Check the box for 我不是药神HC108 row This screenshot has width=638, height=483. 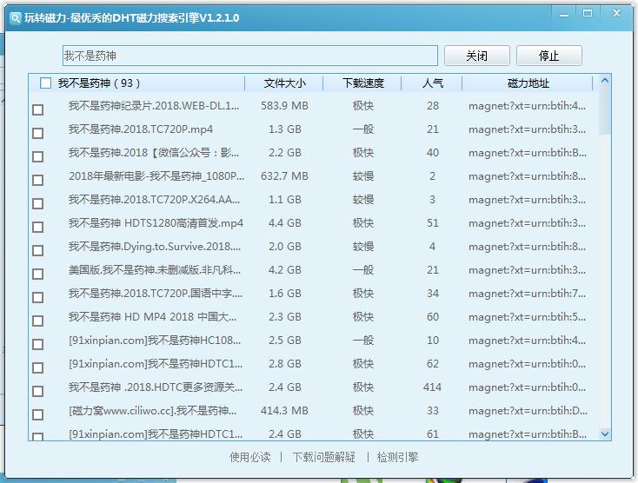pos(38,344)
